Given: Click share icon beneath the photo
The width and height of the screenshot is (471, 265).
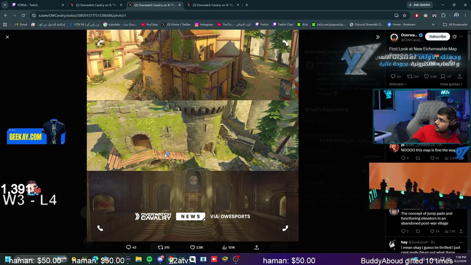Looking at the screenshot, I should (256, 247).
